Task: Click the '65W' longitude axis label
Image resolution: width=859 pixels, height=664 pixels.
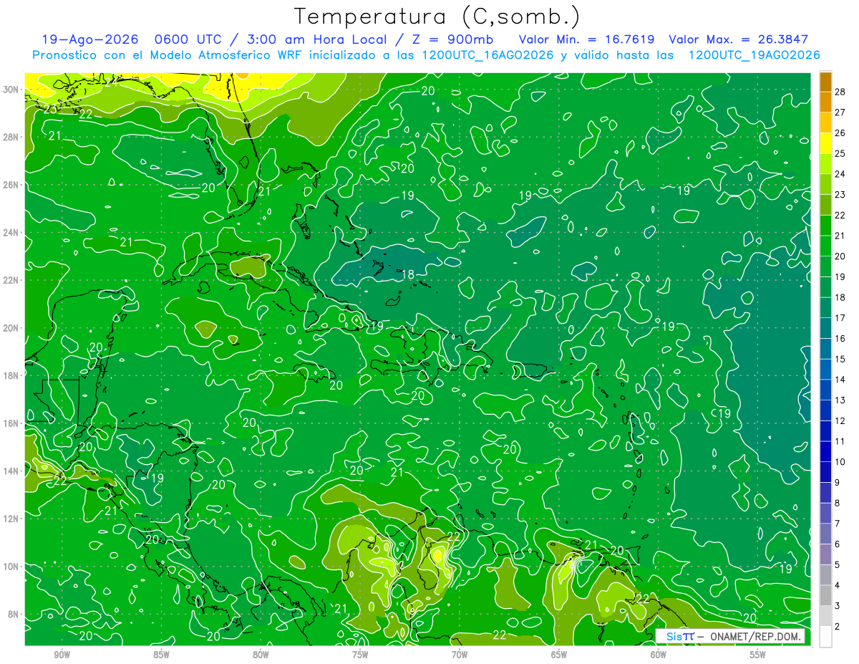Action: 559,655
